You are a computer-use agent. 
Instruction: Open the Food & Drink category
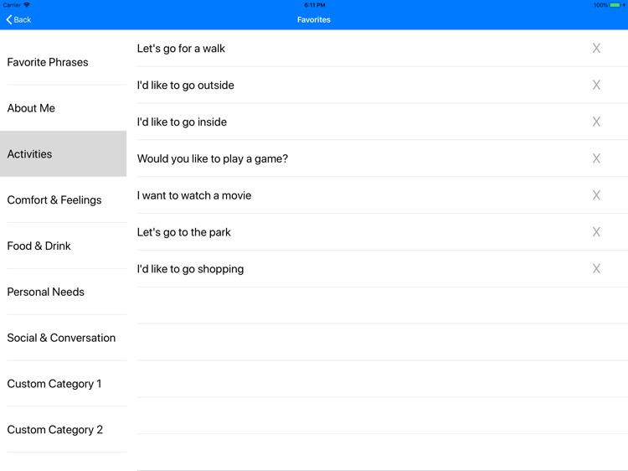coord(64,246)
